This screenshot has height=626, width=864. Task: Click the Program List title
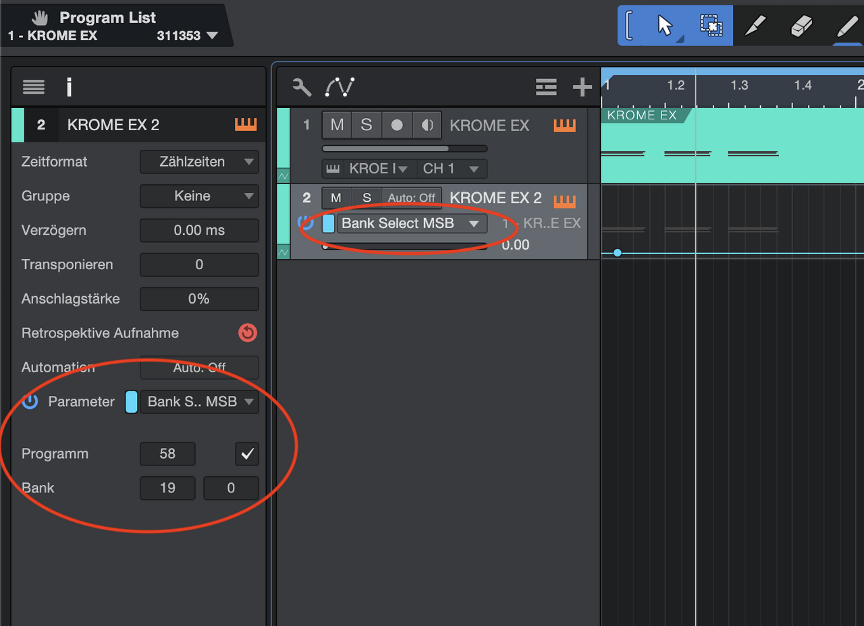point(107,18)
